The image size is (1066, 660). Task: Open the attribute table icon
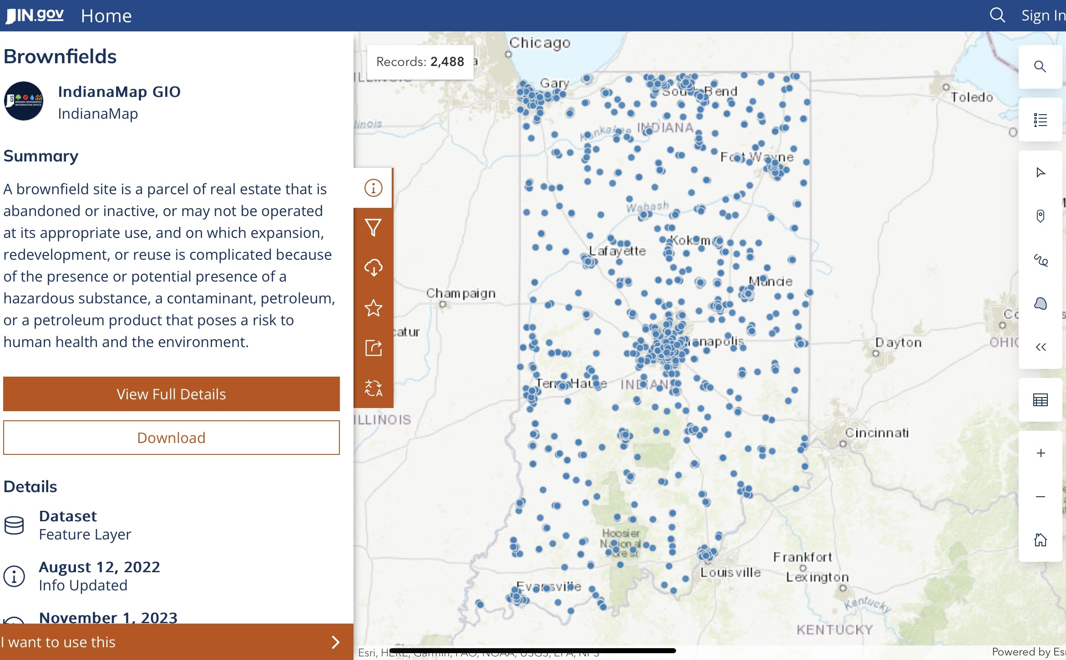click(1040, 400)
